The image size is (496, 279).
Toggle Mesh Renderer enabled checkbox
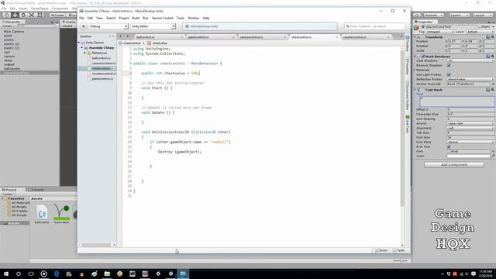click(422, 57)
